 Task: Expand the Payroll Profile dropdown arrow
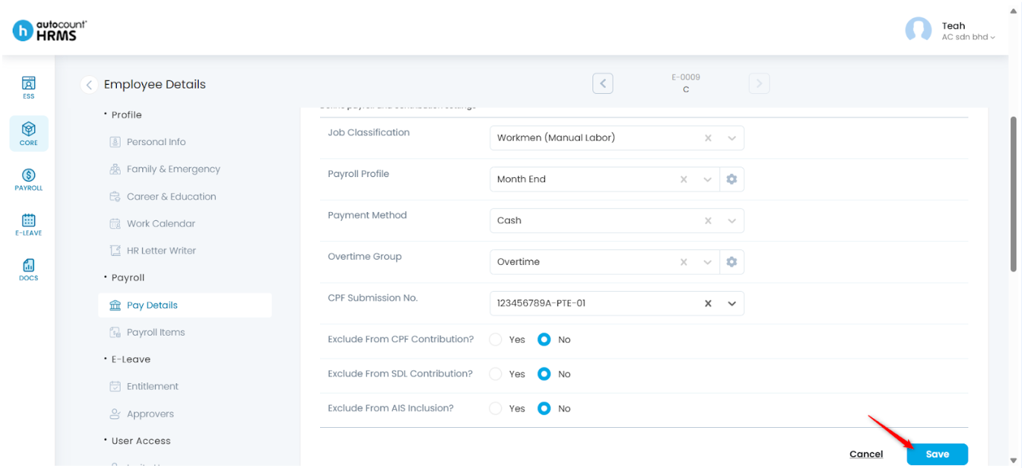(707, 179)
